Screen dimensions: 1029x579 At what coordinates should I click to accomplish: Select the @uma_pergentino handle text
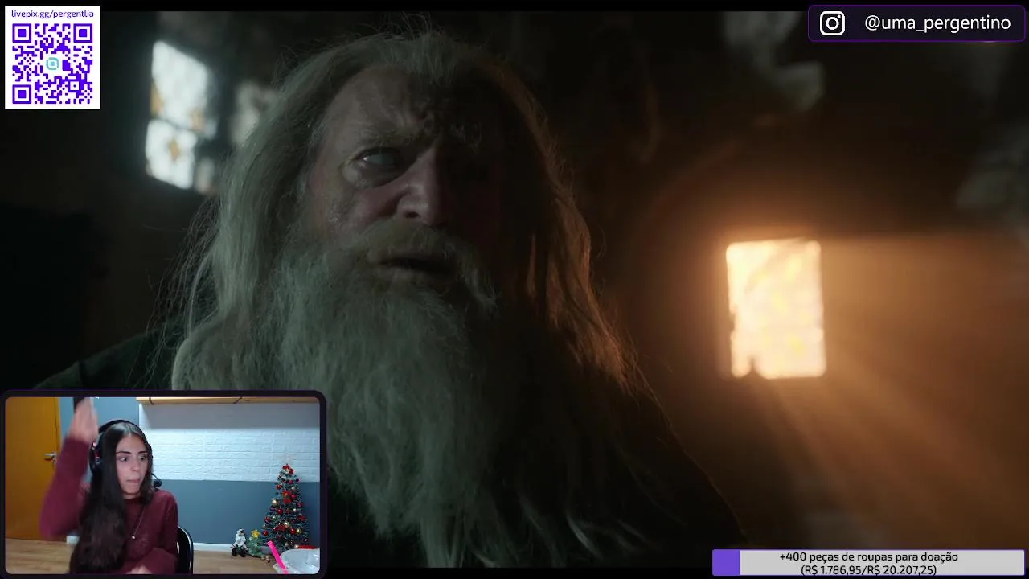937,23
